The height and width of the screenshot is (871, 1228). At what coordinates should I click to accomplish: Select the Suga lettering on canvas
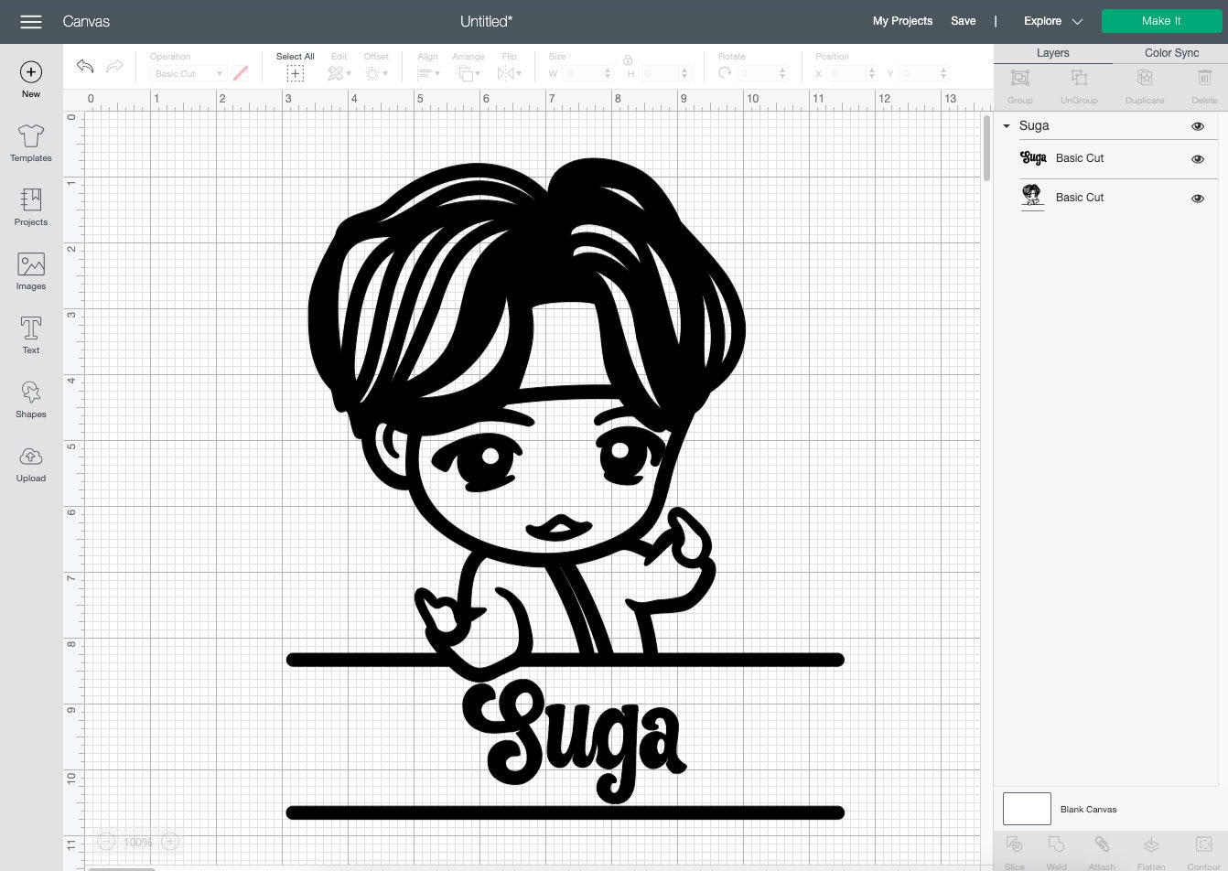(x=575, y=740)
